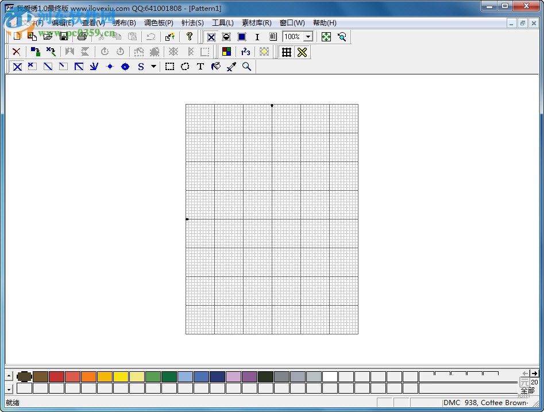
Task: Click the save file icon
Action: (x=64, y=37)
